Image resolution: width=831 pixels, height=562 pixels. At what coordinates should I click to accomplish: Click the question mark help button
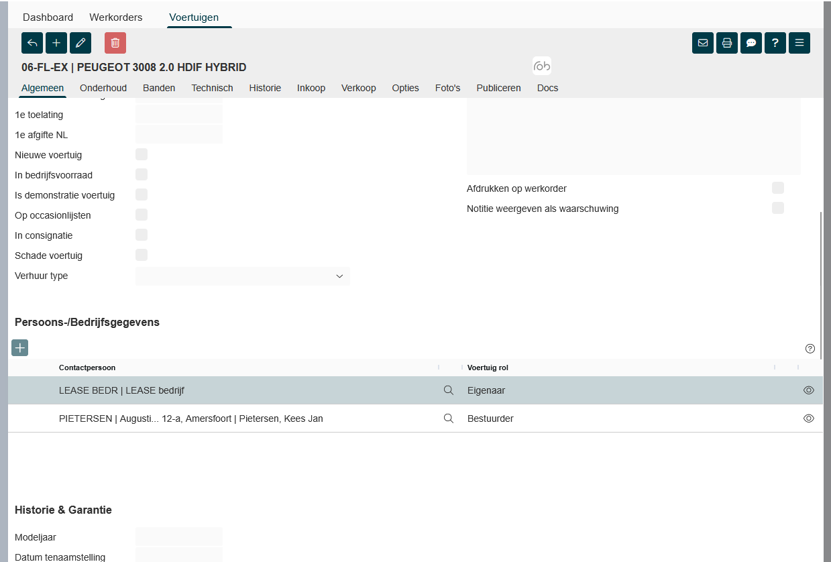[775, 43]
